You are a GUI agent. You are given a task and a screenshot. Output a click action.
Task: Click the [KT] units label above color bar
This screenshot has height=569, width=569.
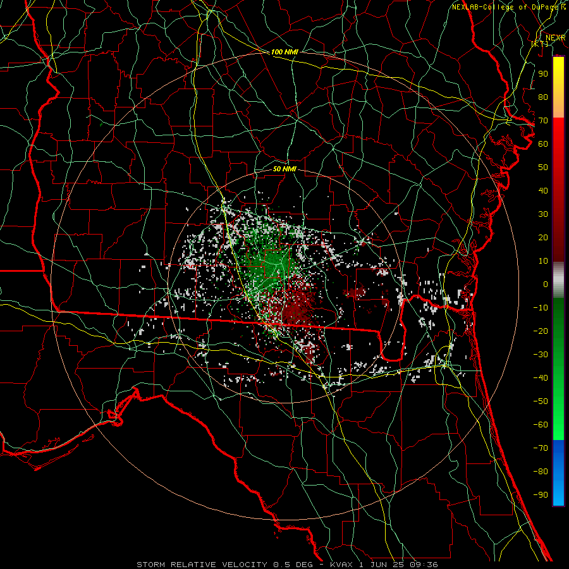click(x=540, y=44)
